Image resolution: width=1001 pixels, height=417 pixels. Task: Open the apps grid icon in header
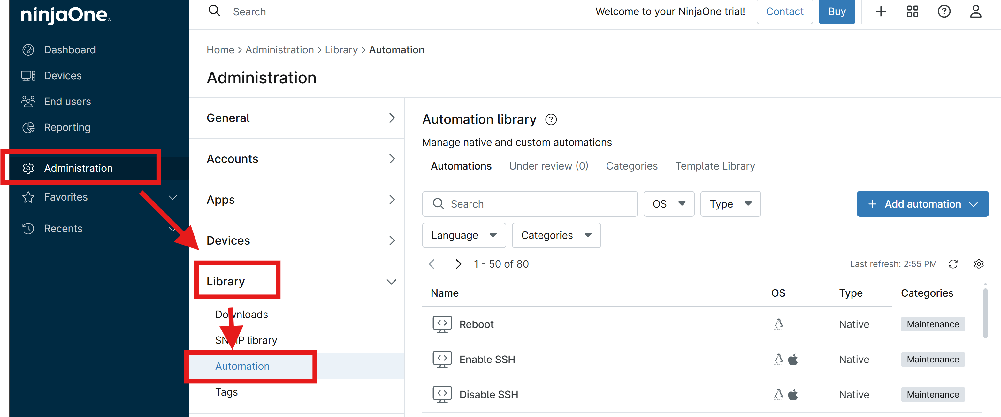point(912,11)
